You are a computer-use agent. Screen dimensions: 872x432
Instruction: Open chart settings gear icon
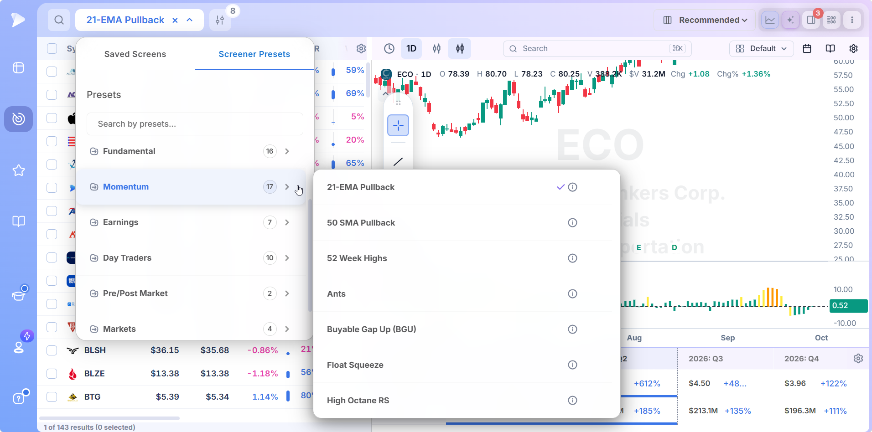[854, 49]
